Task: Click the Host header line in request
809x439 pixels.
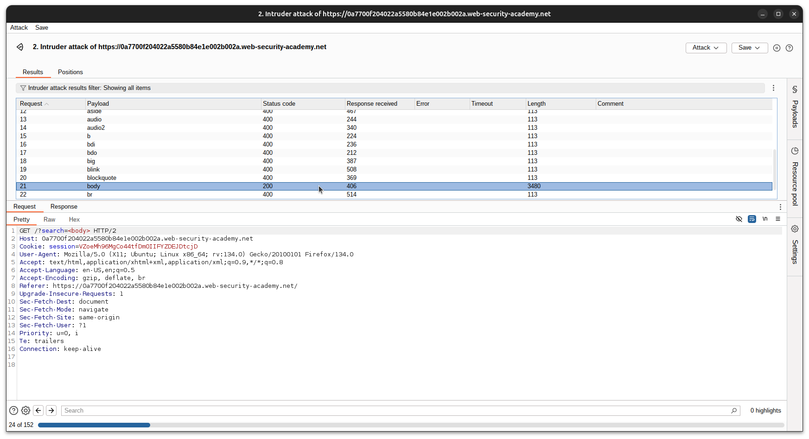Action: click(x=136, y=239)
